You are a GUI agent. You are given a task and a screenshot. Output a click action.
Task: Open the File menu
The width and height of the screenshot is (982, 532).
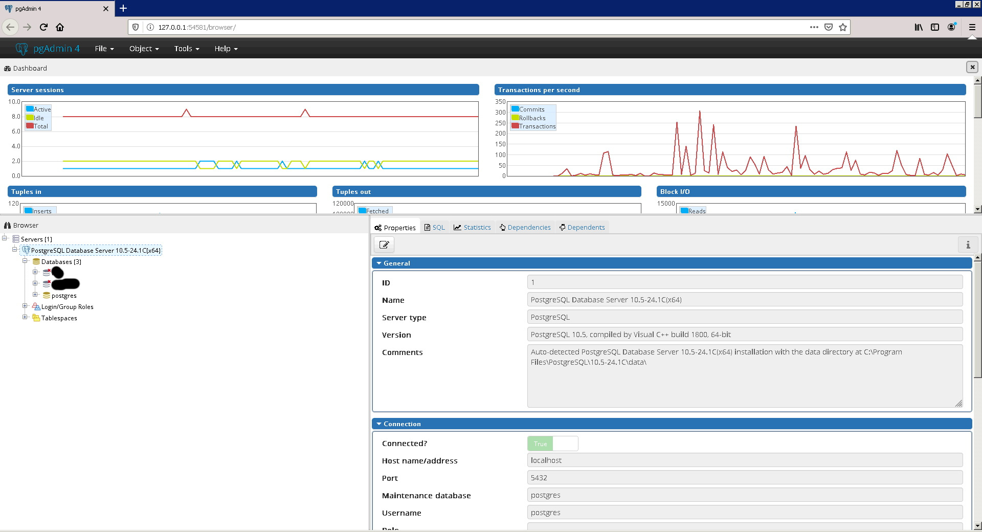104,49
